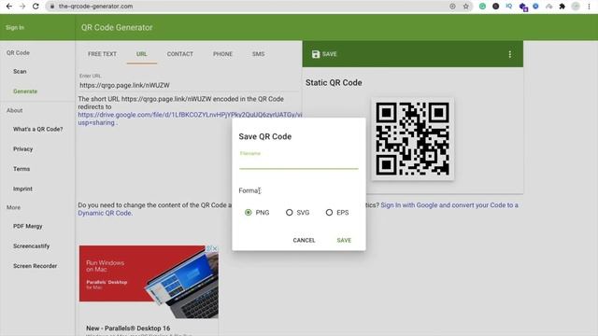The height and width of the screenshot is (336, 598).
Task: Click the plus-circle icon in the address bar
Action: (452, 7)
